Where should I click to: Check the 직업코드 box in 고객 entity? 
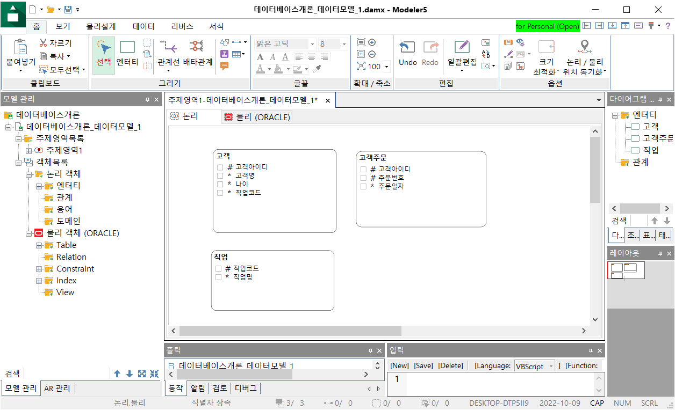220,193
